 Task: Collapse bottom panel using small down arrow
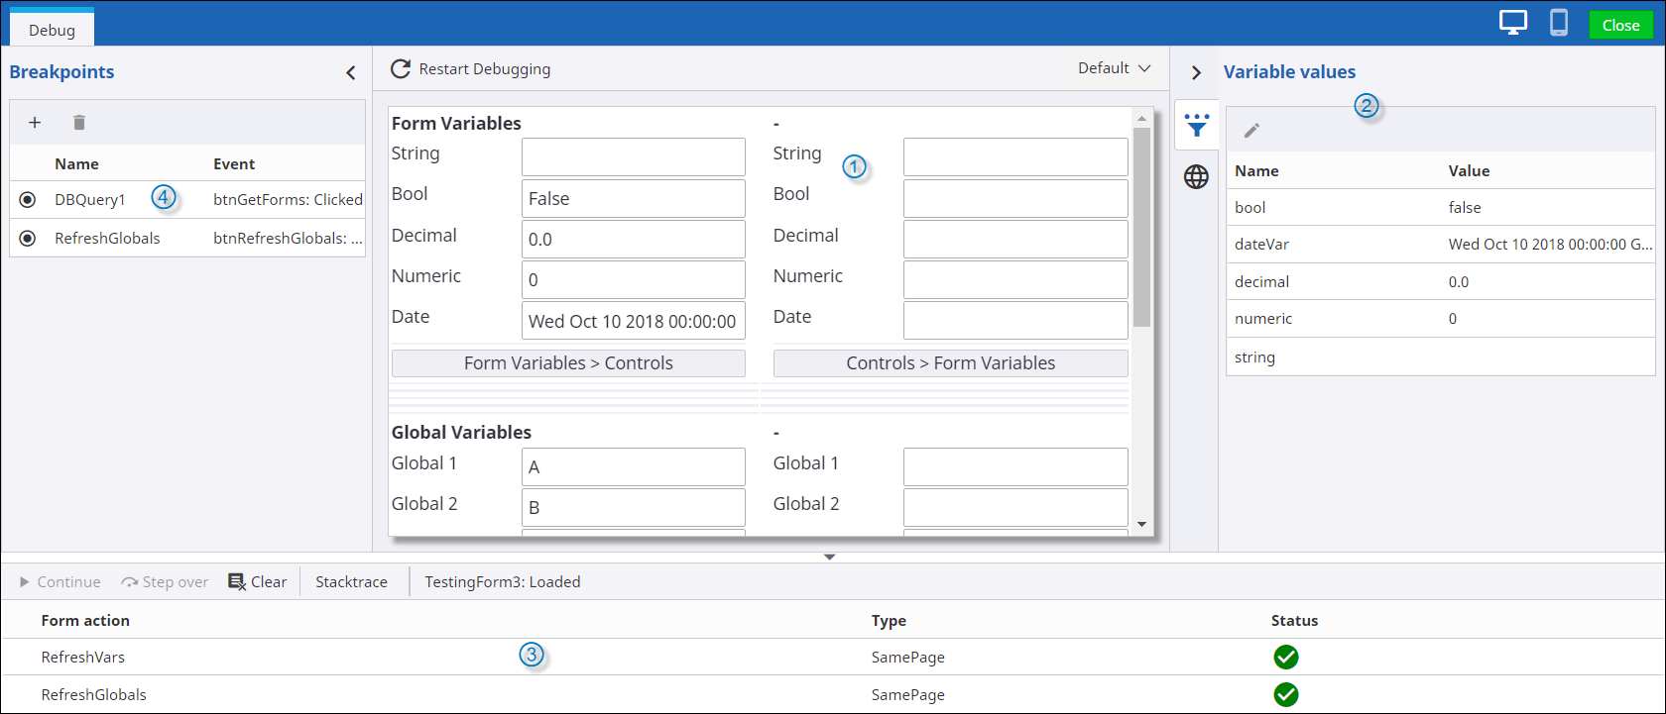pyautogui.click(x=830, y=558)
